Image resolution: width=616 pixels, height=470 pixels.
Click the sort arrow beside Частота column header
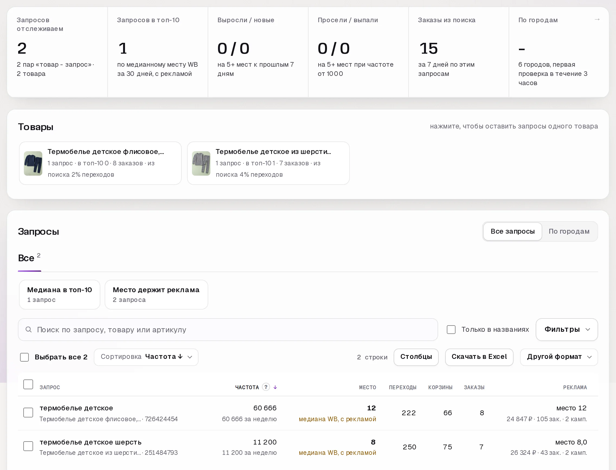click(275, 387)
